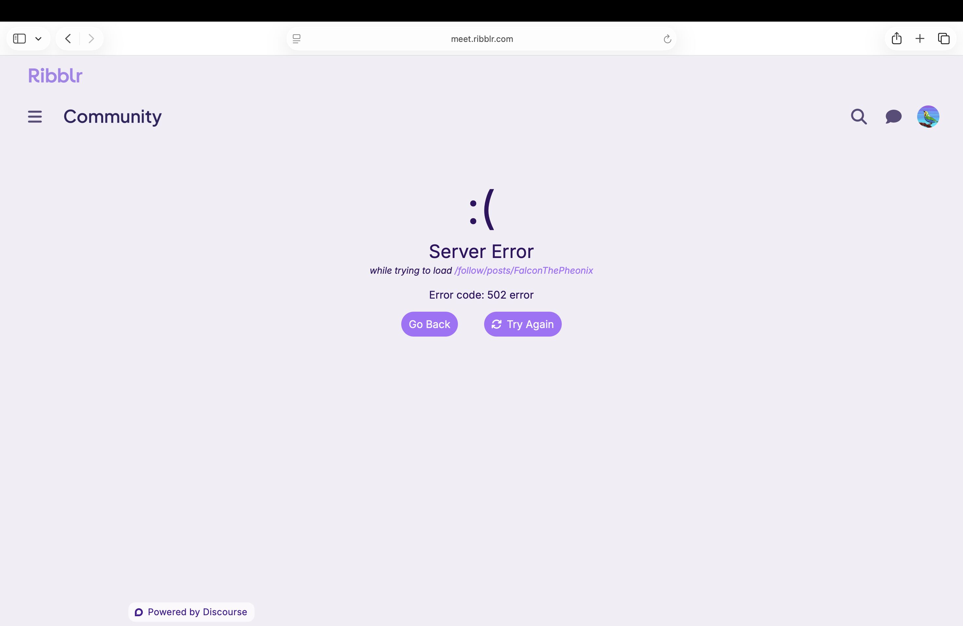
Task: Follow the /follow/posts/FalconThePheonix link
Action: point(523,270)
